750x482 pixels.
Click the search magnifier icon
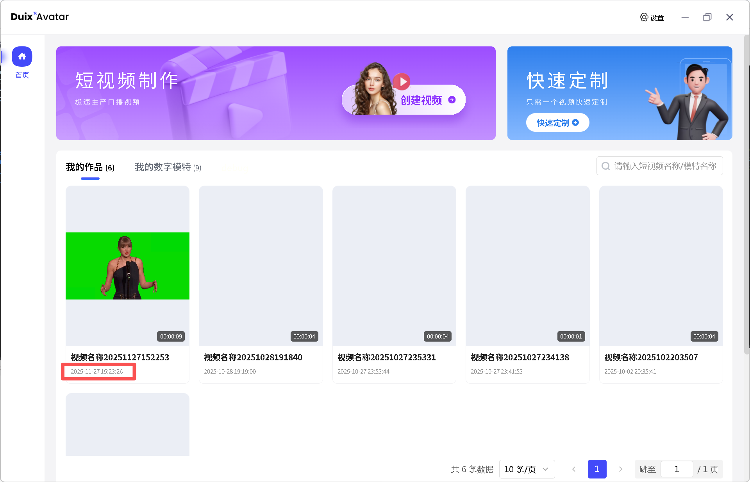pos(605,166)
